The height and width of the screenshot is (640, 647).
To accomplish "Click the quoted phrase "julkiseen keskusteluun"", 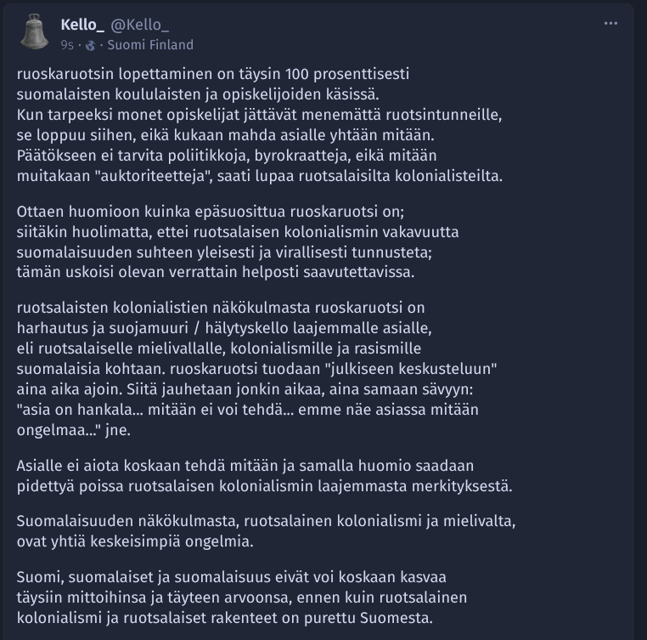I will coord(413,369).
